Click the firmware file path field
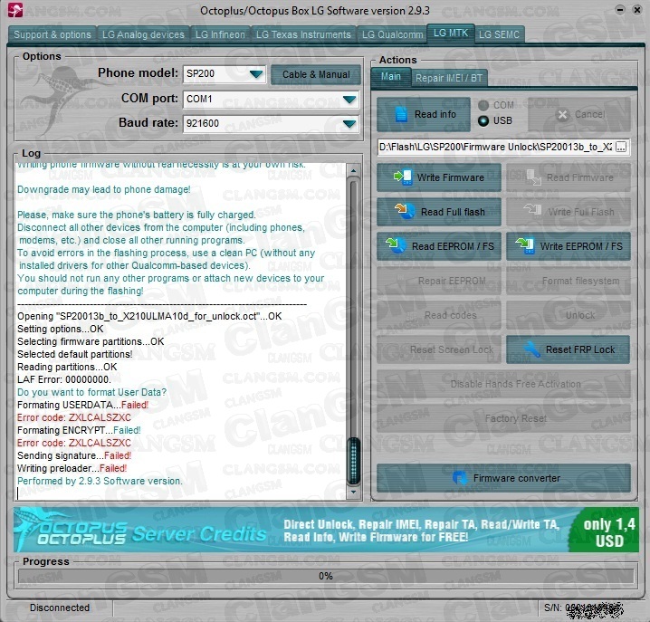This screenshot has height=622, width=650. tap(496, 147)
